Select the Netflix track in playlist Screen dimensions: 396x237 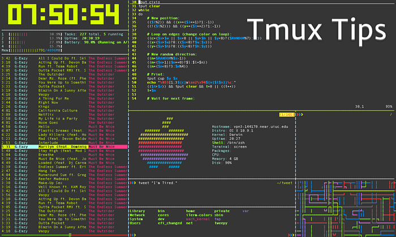(x=47, y=115)
